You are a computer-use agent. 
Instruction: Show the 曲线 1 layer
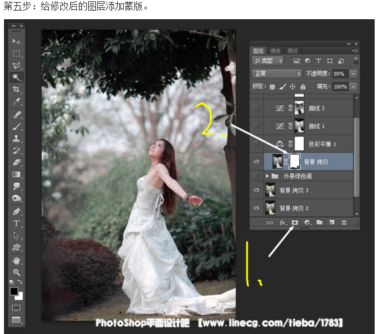256,126
